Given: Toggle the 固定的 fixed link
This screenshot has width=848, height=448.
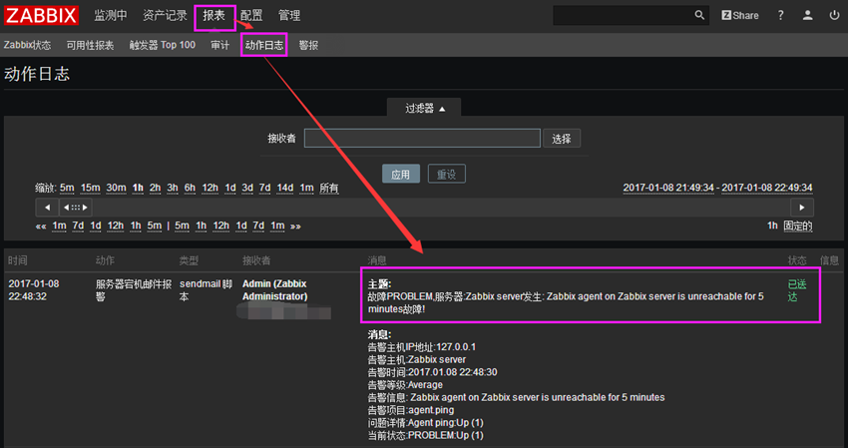Looking at the screenshot, I should click(x=798, y=225).
